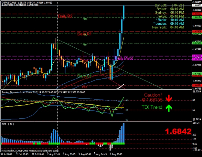Click '31 Jul 18:45' on the time axis

[x=22, y=154]
